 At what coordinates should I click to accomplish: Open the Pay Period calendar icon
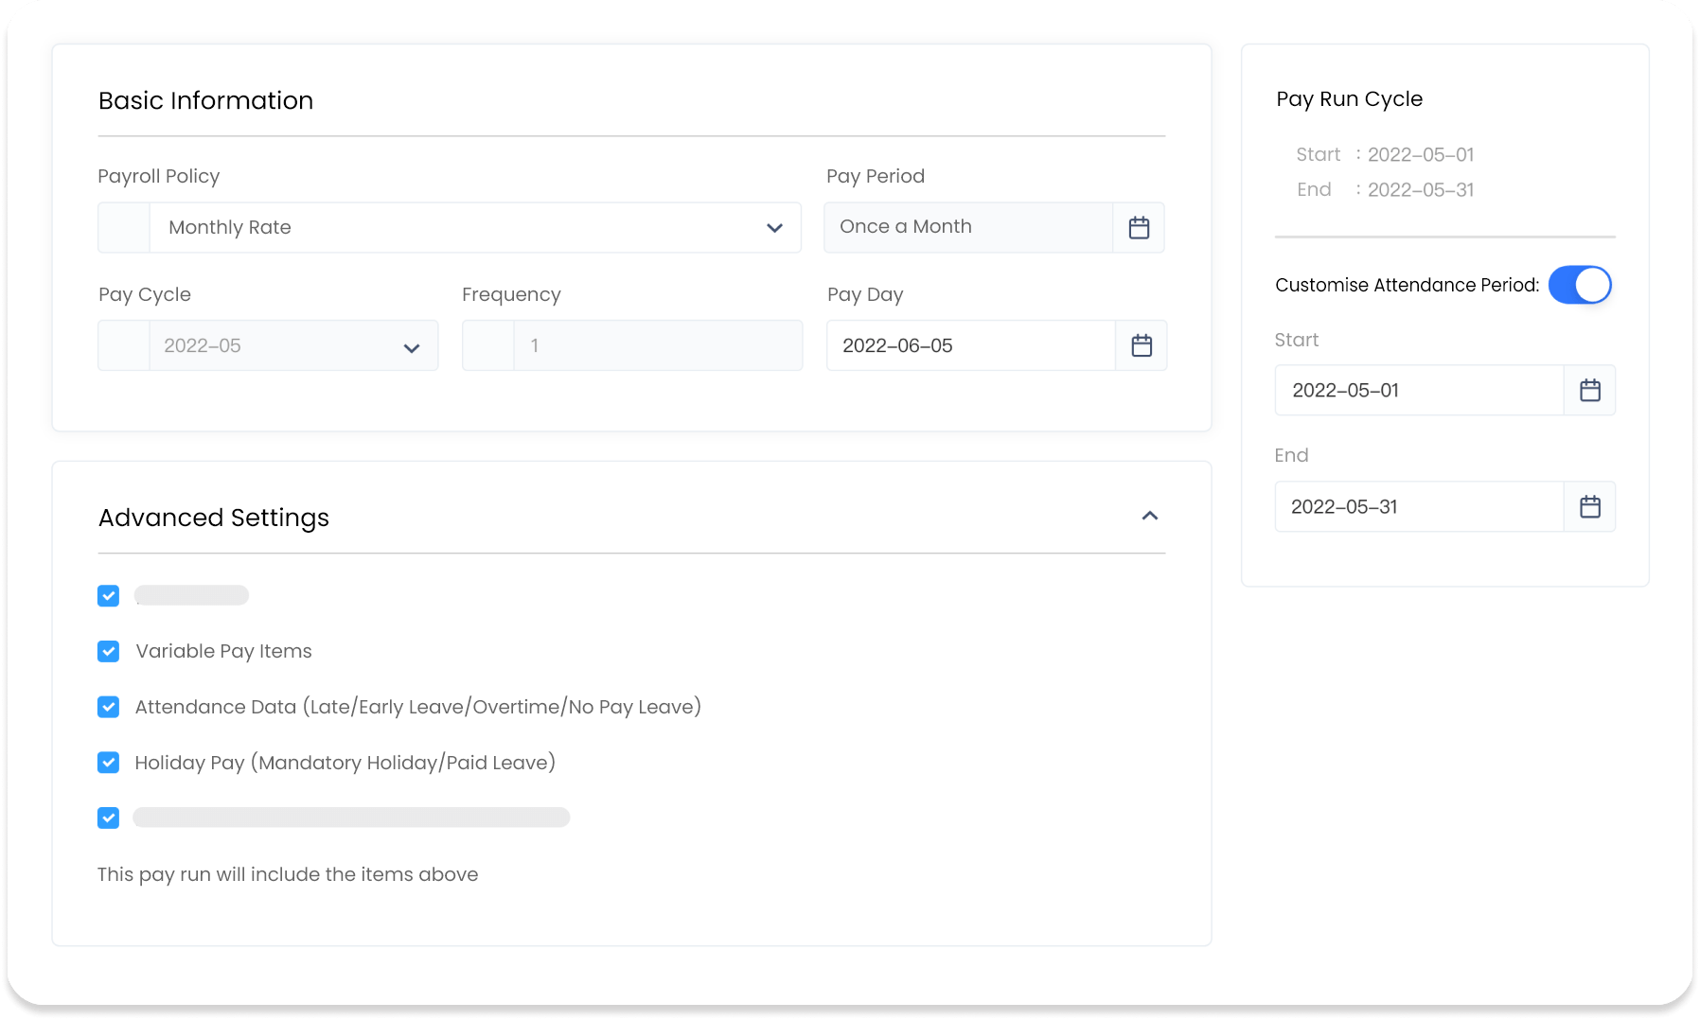(x=1139, y=227)
